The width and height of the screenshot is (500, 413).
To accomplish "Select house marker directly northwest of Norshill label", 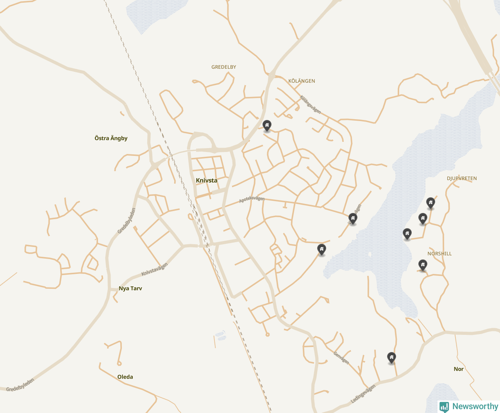I will pyautogui.click(x=407, y=234).
